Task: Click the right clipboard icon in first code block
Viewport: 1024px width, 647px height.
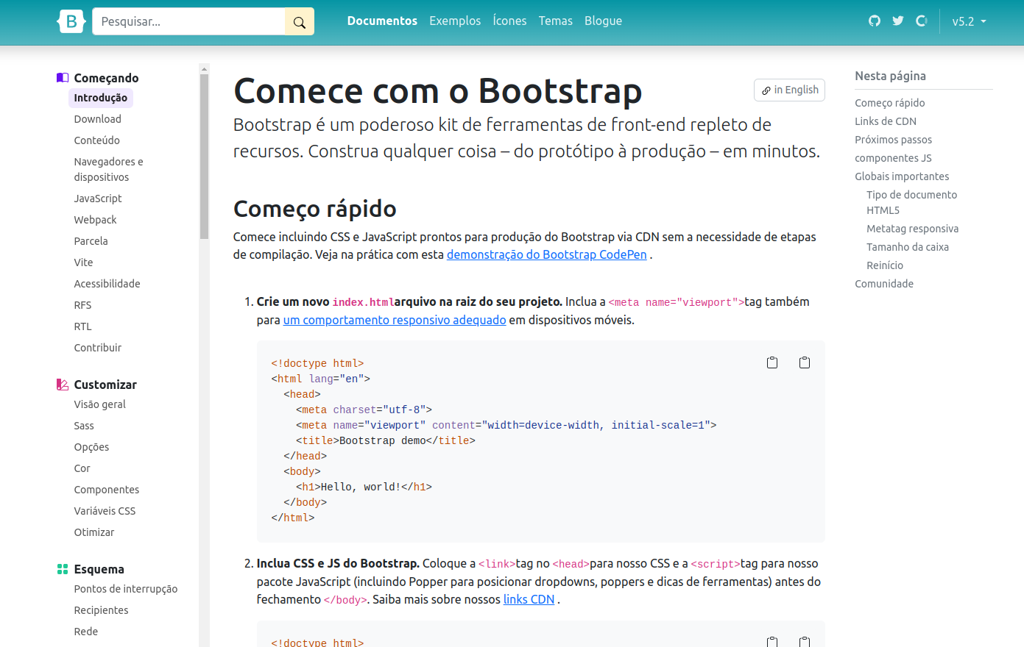Action: pyautogui.click(x=805, y=362)
